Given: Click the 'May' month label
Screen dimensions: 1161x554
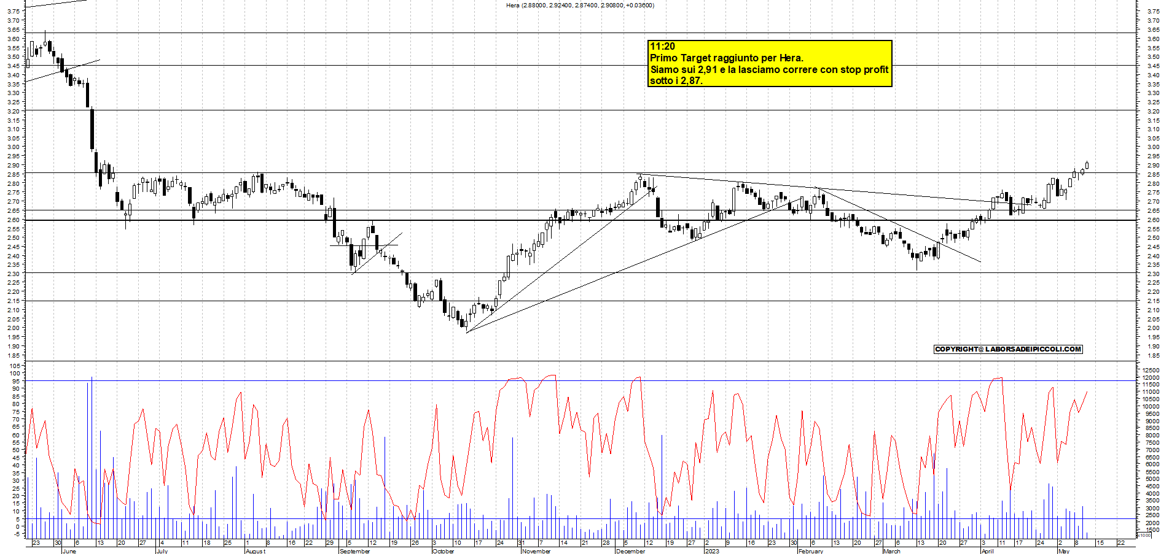Looking at the screenshot, I should [x=1064, y=551].
